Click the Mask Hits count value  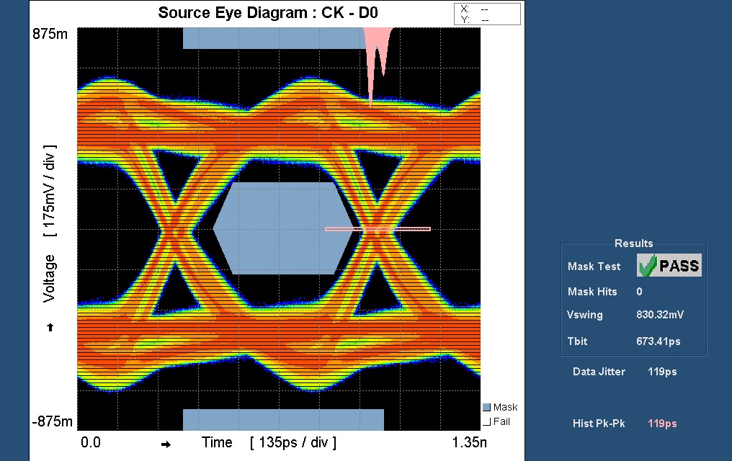[639, 292]
